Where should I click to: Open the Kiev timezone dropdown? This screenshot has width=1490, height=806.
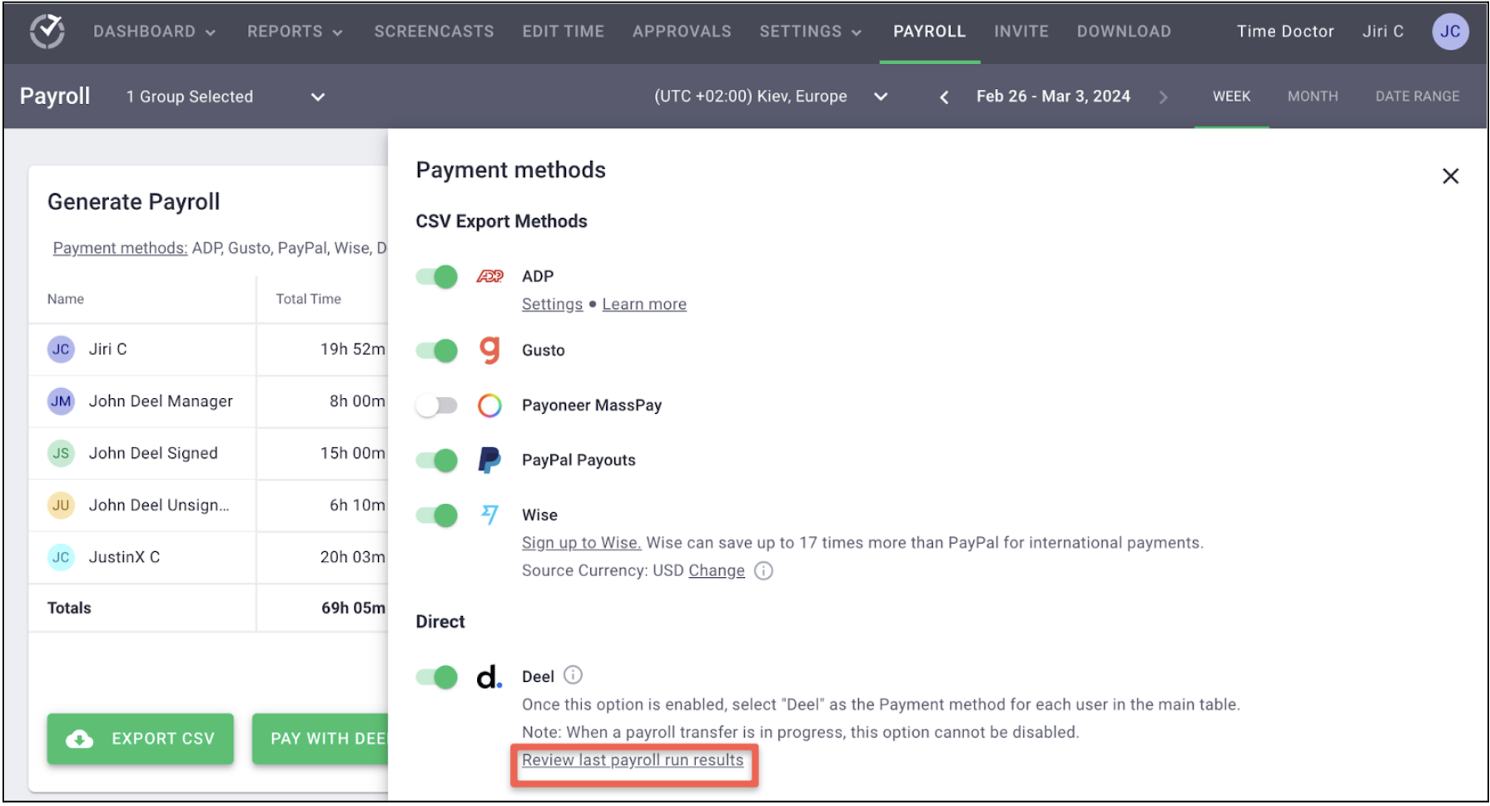[881, 97]
